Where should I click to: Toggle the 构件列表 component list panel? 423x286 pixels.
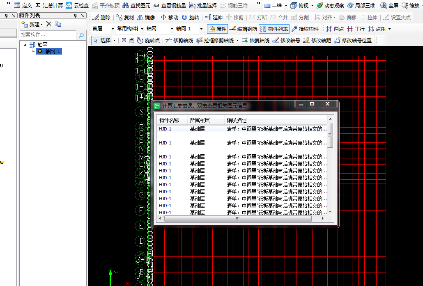[274, 29]
